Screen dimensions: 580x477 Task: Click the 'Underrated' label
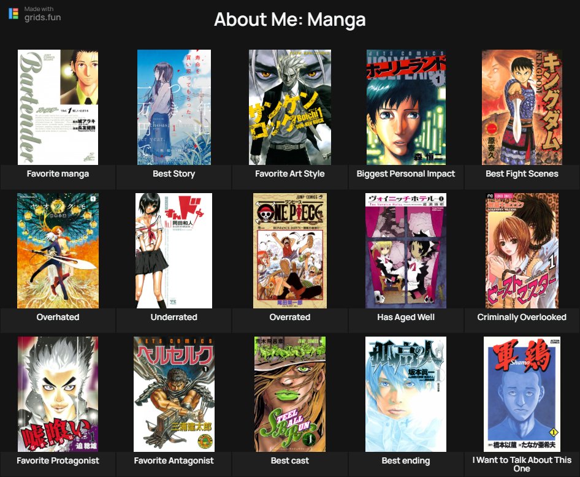[174, 317]
